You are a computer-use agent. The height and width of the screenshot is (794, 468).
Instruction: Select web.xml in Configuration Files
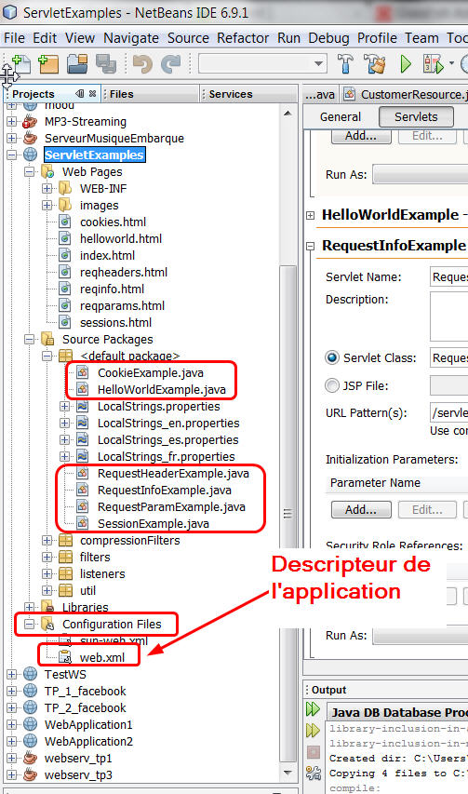(102, 657)
